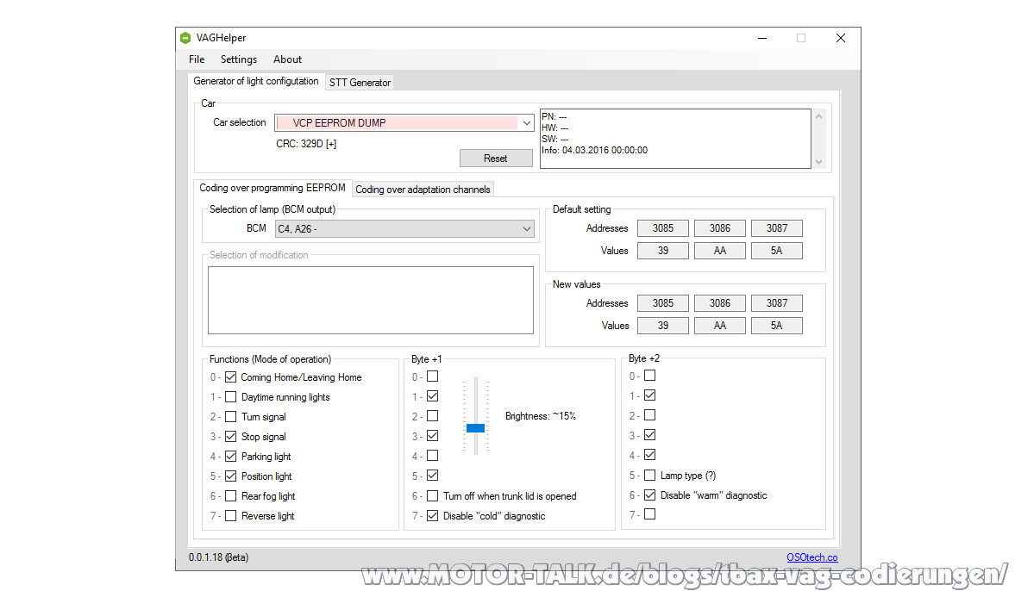Screen dimensions: 1015x591
Task: Click New values value field AA
Action: click(720, 326)
